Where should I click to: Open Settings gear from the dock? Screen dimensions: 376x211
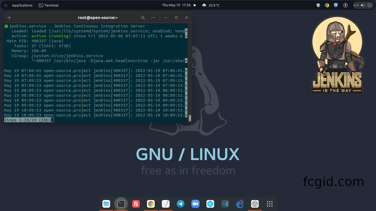point(255,204)
